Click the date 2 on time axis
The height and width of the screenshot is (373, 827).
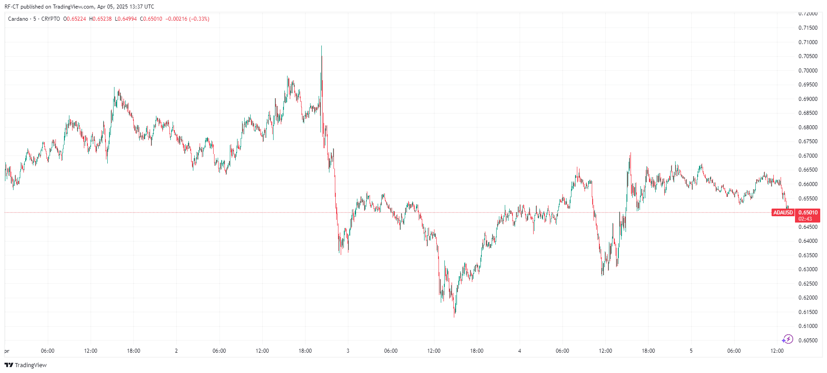click(176, 351)
